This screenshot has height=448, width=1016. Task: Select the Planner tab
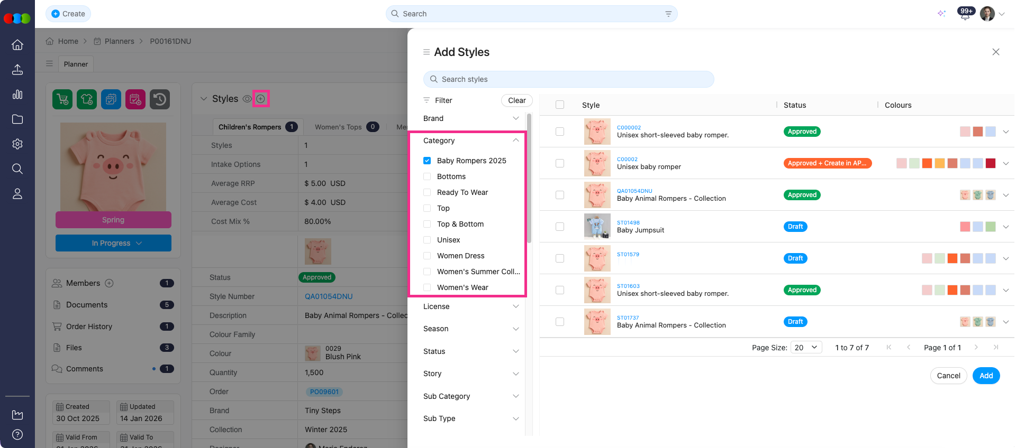[76, 64]
